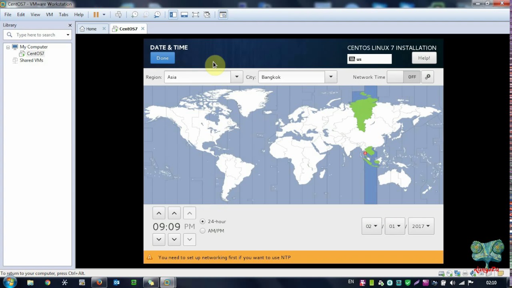Open the City dropdown arrow
The image size is (512, 288).
pos(331,77)
